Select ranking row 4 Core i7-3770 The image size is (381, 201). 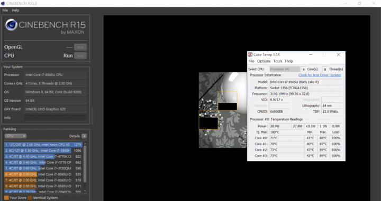pos(43,162)
